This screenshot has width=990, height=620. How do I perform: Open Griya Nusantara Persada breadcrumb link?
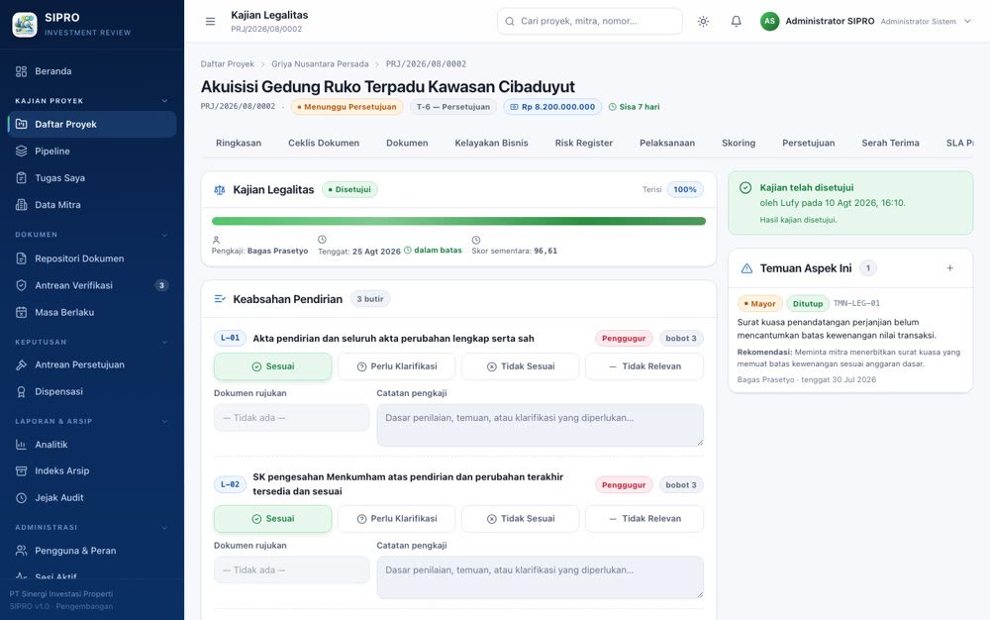320,63
